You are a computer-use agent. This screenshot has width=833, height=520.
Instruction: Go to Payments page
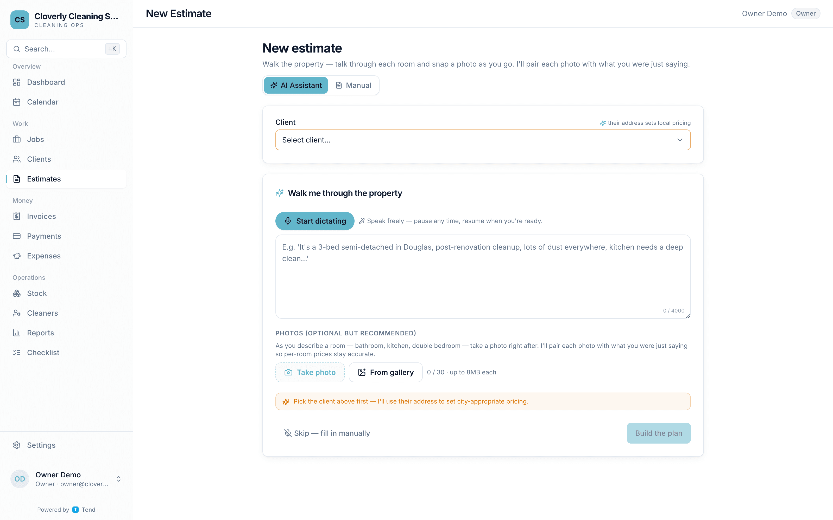point(66,236)
